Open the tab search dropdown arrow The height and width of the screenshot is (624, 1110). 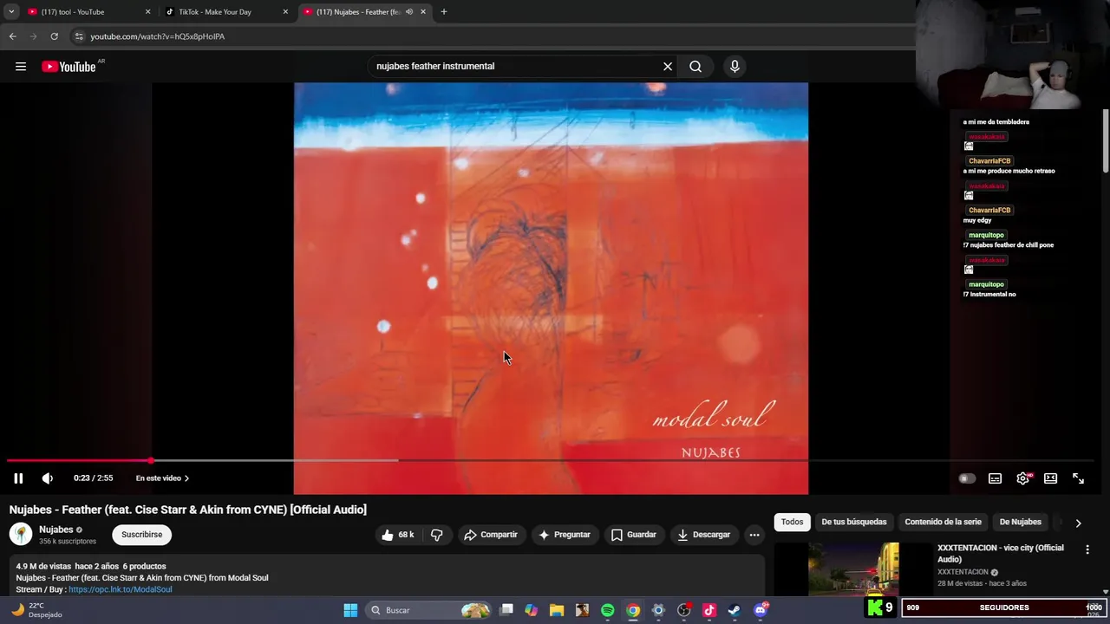[x=11, y=12]
